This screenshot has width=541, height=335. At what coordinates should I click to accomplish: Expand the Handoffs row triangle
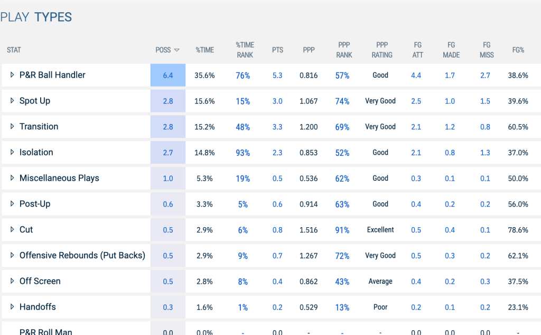(x=12, y=306)
